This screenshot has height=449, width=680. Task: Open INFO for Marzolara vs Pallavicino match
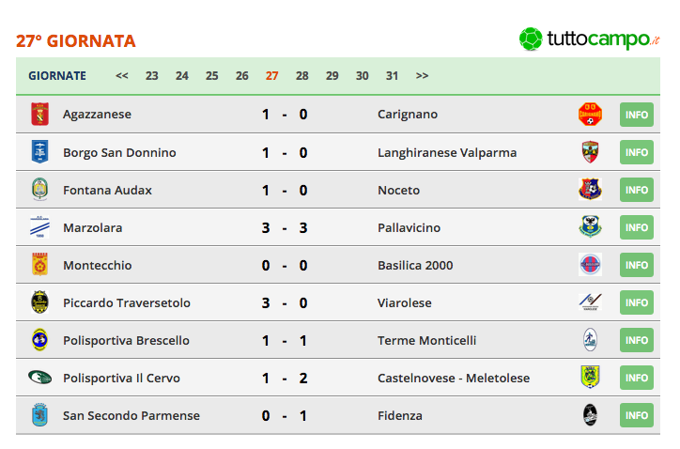(637, 227)
